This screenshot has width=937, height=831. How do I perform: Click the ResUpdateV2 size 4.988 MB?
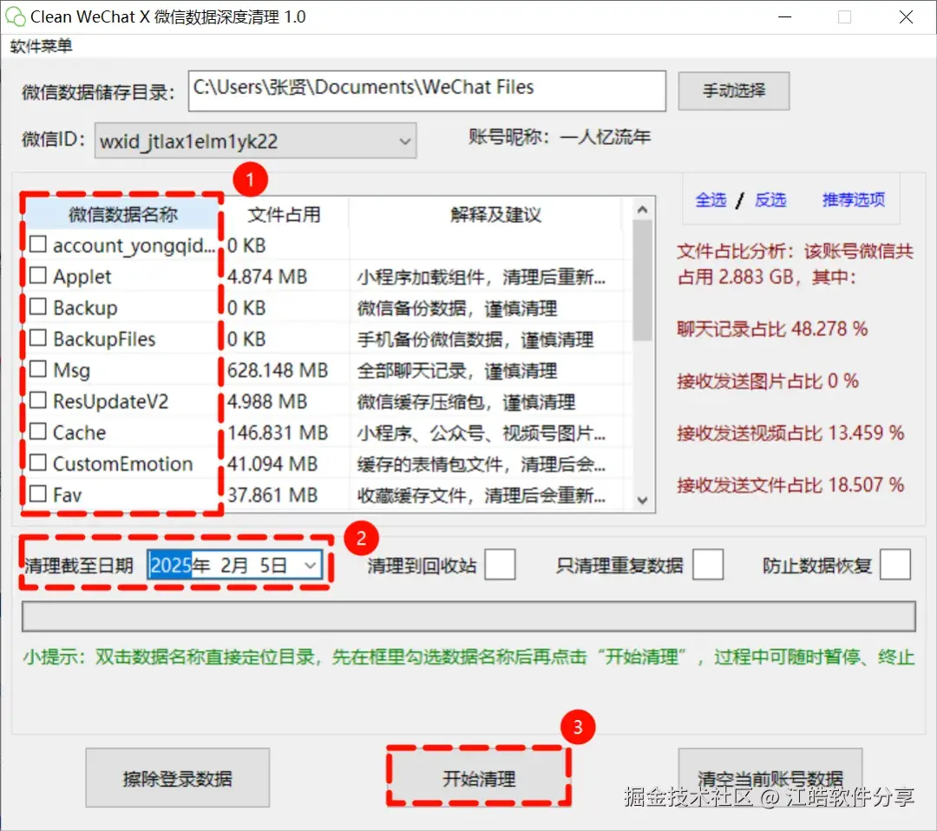tap(267, 402)
